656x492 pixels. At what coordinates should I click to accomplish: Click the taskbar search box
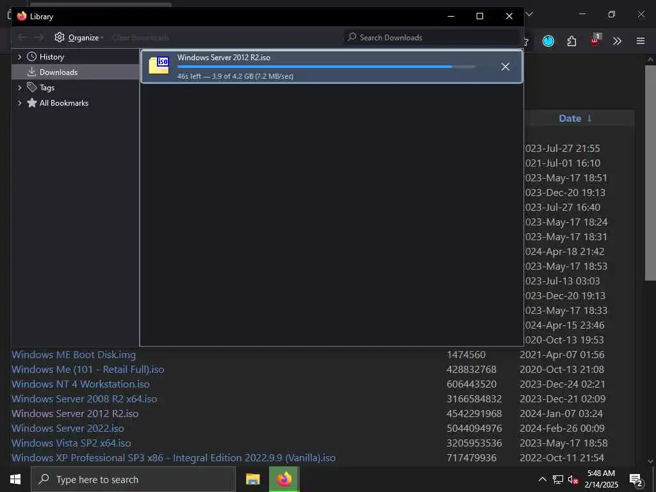coord(133,479)
